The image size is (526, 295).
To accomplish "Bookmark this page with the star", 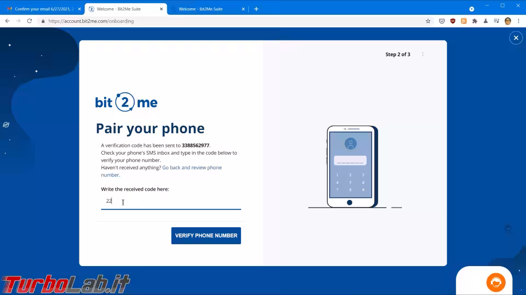I will (428, 21).
